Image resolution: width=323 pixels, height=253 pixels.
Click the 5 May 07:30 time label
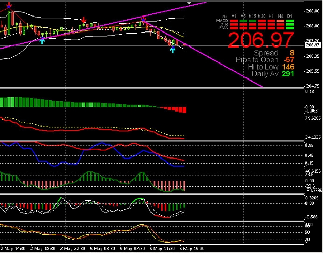pos(132,249)
